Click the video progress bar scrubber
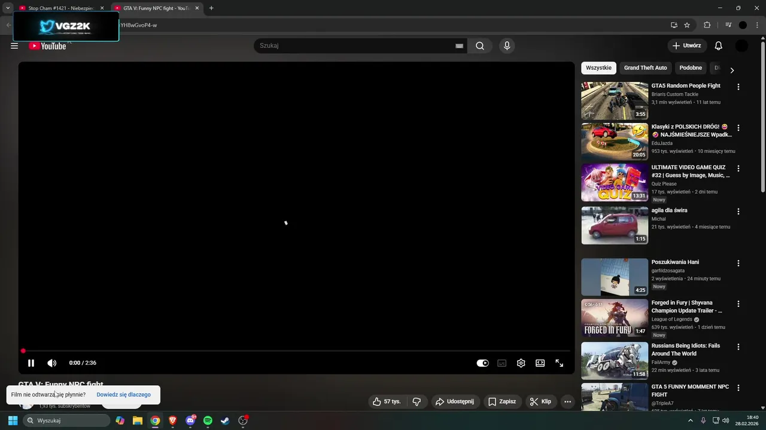The image size is (766, 430). click(x=23, y=351)
